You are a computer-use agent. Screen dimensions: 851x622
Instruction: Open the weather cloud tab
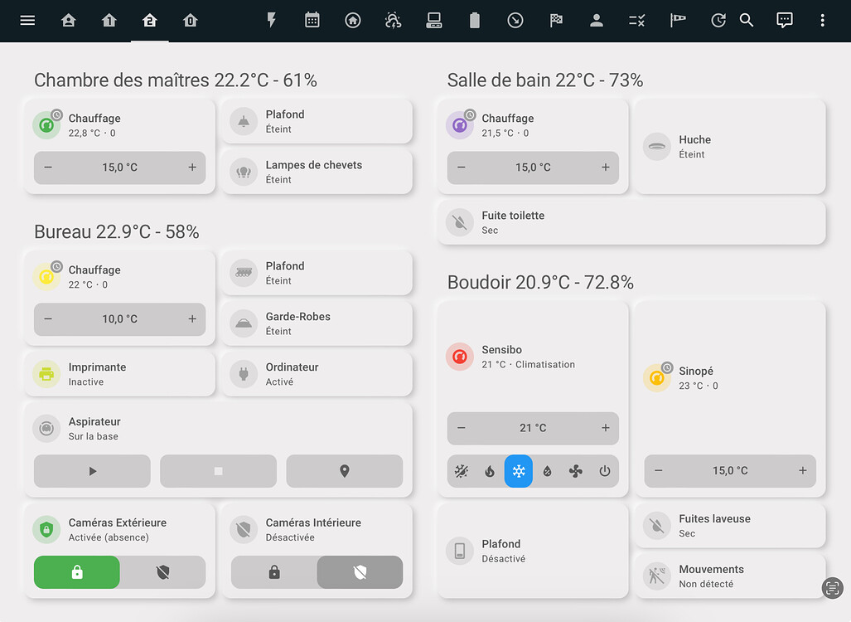[x=393, y=21]
